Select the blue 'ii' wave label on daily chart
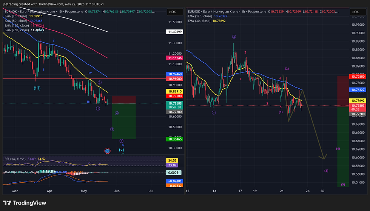The height and width of the screenshot is (211, 370). tap(54, 41)
